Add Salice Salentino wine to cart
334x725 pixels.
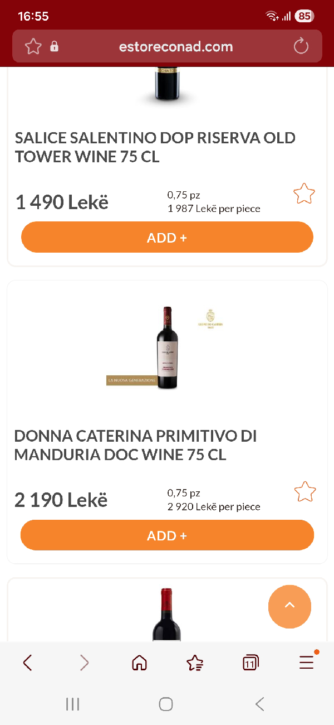pyautogui.click(x=167, y=237)
